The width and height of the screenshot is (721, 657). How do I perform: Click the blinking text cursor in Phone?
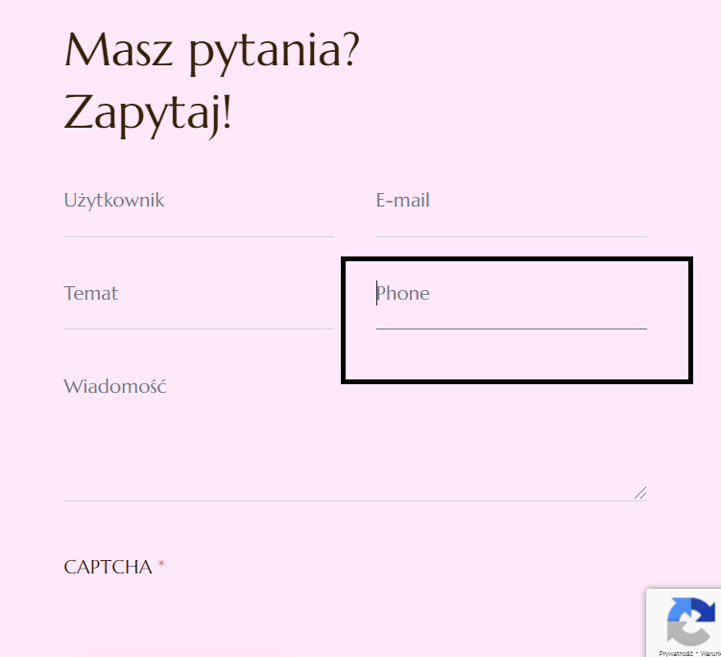pyautogui.click(x=377, y=293)
